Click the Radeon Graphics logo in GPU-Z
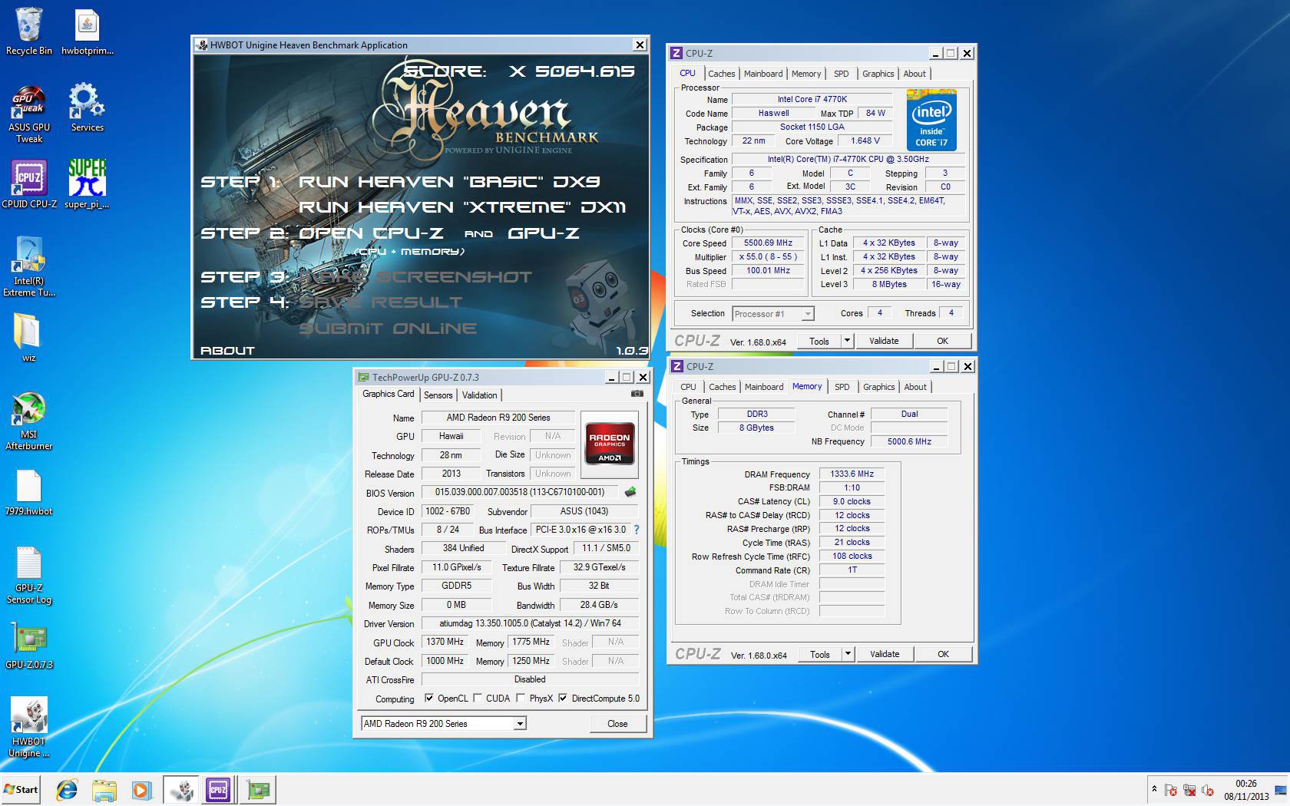Screen dimensions: 1290x806 click(x=610, y=444)
